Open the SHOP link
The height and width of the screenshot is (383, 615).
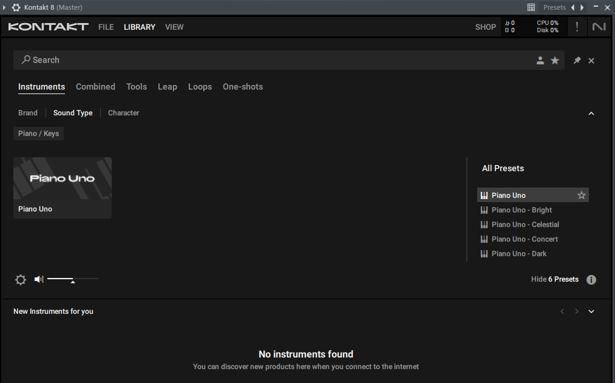pos(486,27)
